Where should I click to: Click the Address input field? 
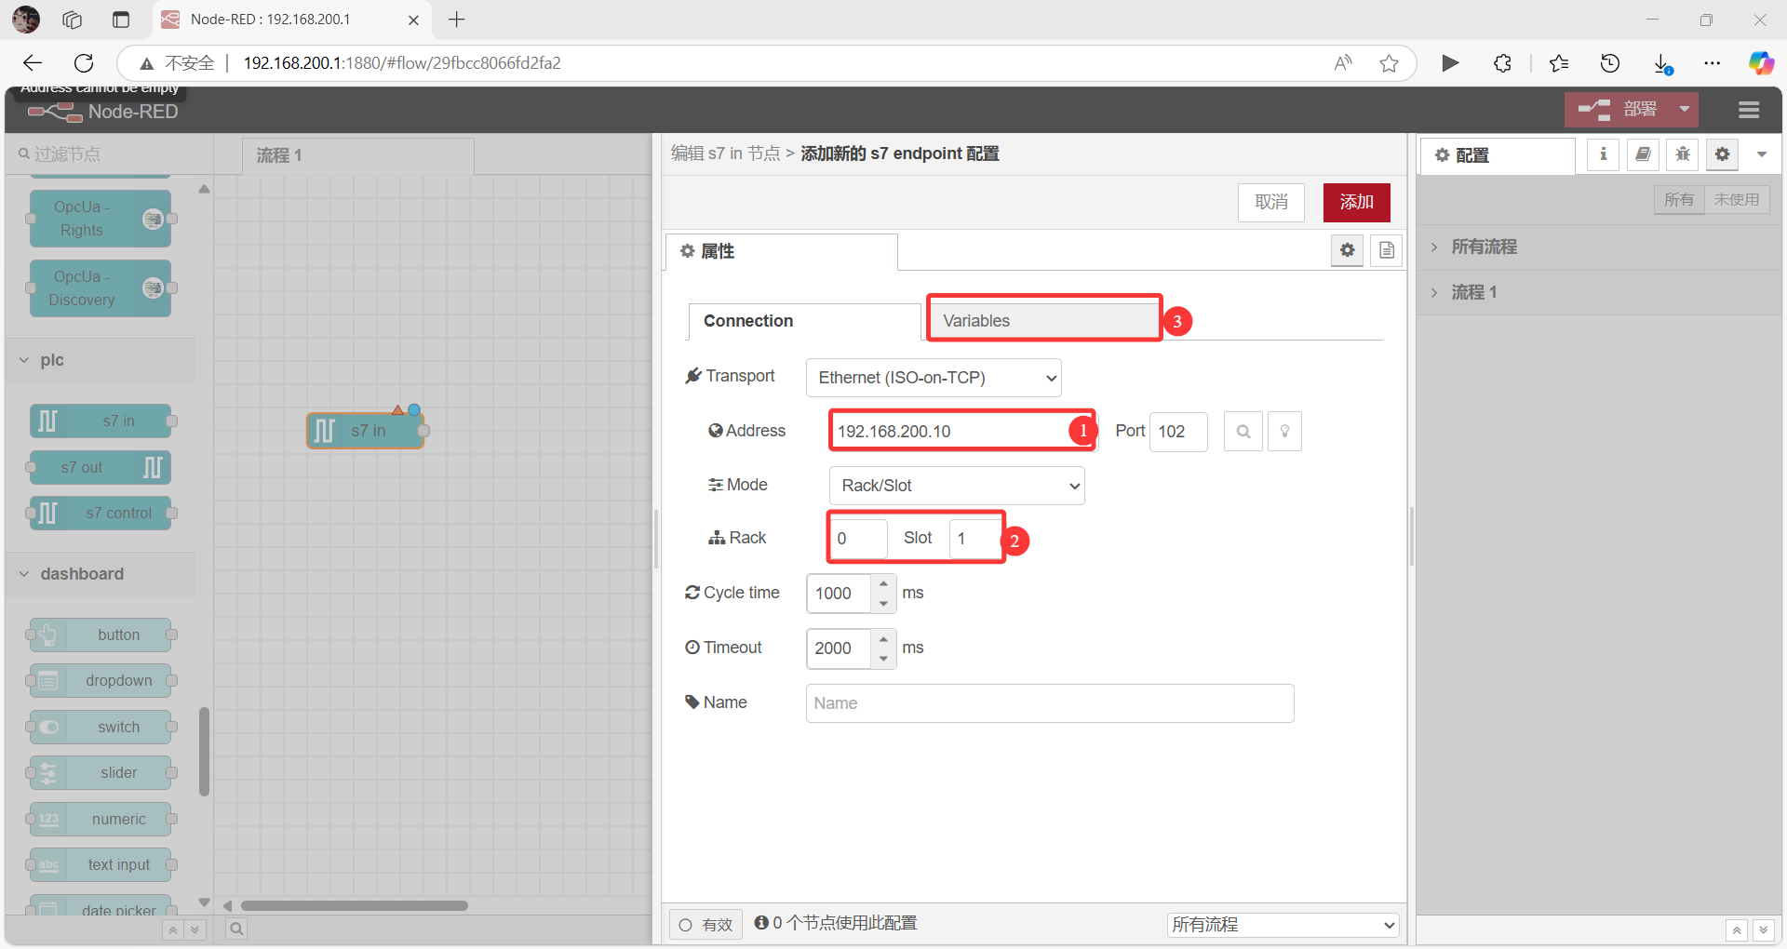962,432
